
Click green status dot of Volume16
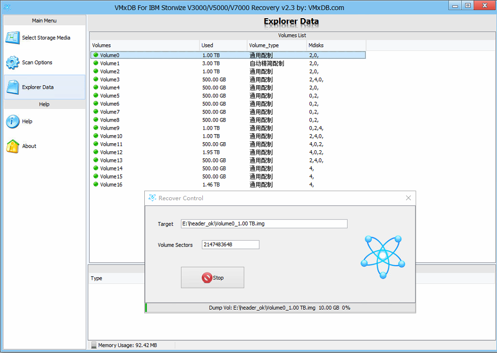coord(96,185)
